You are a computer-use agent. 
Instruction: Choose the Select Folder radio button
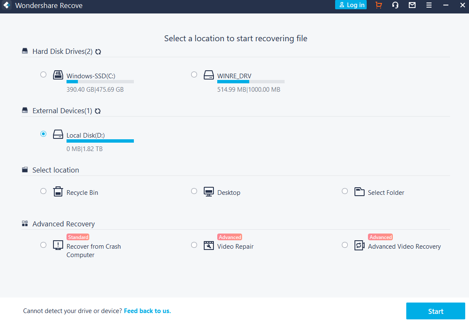click(345, 191)
